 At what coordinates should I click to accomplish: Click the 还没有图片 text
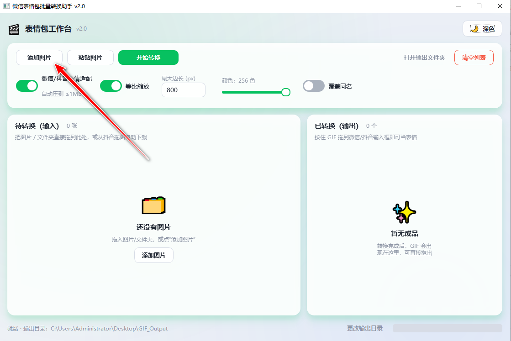pos(153,227)
